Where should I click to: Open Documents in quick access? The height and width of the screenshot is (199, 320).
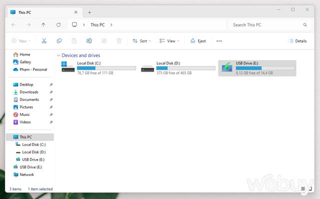coord(26,99)
